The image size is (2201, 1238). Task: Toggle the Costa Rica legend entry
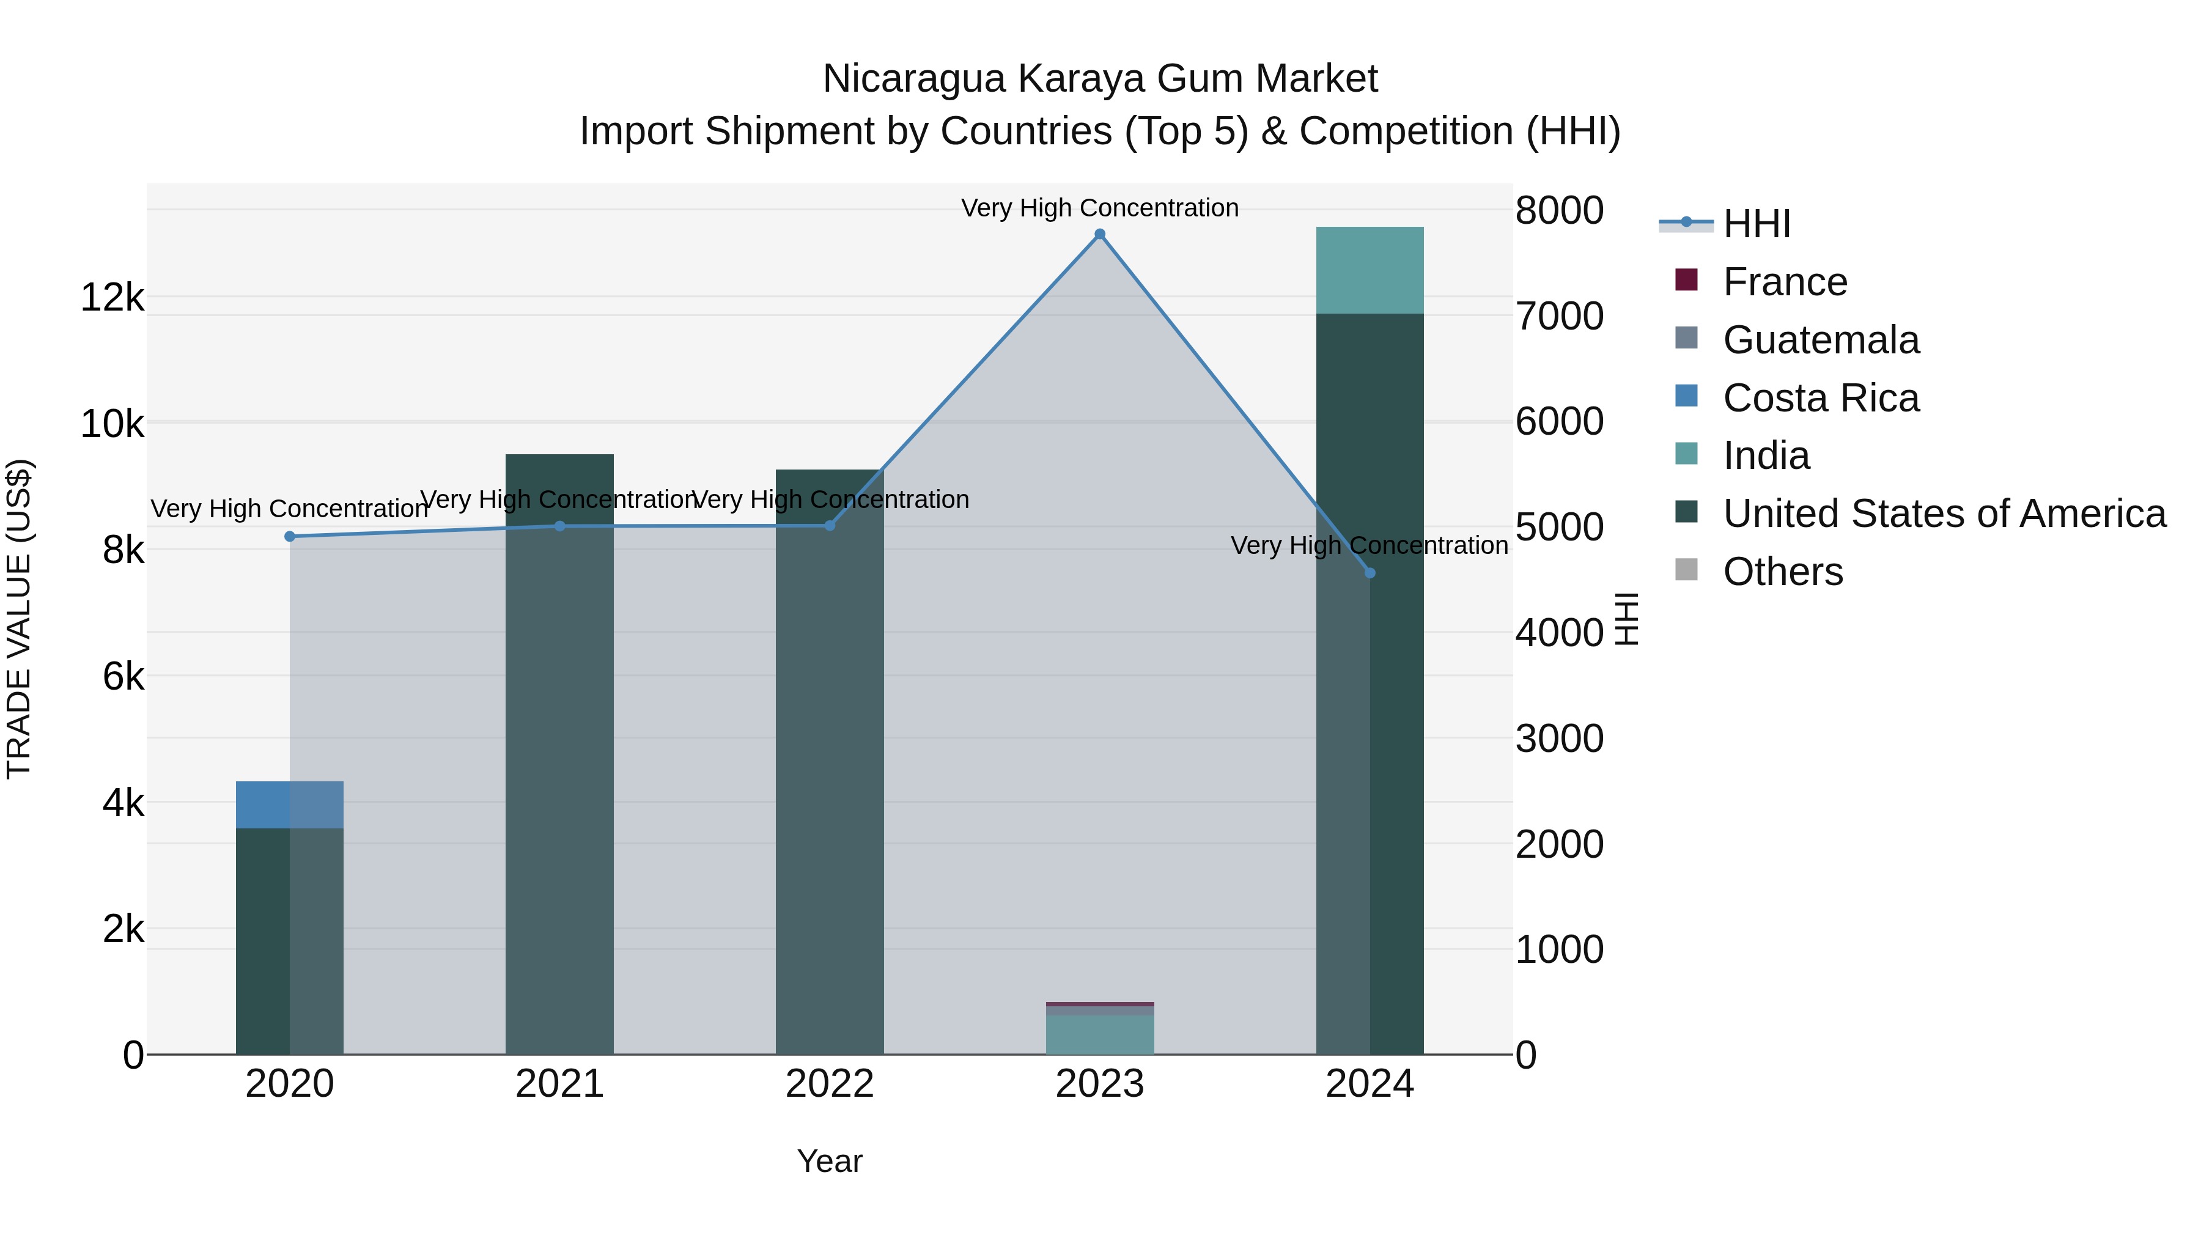click(1797, 398)
